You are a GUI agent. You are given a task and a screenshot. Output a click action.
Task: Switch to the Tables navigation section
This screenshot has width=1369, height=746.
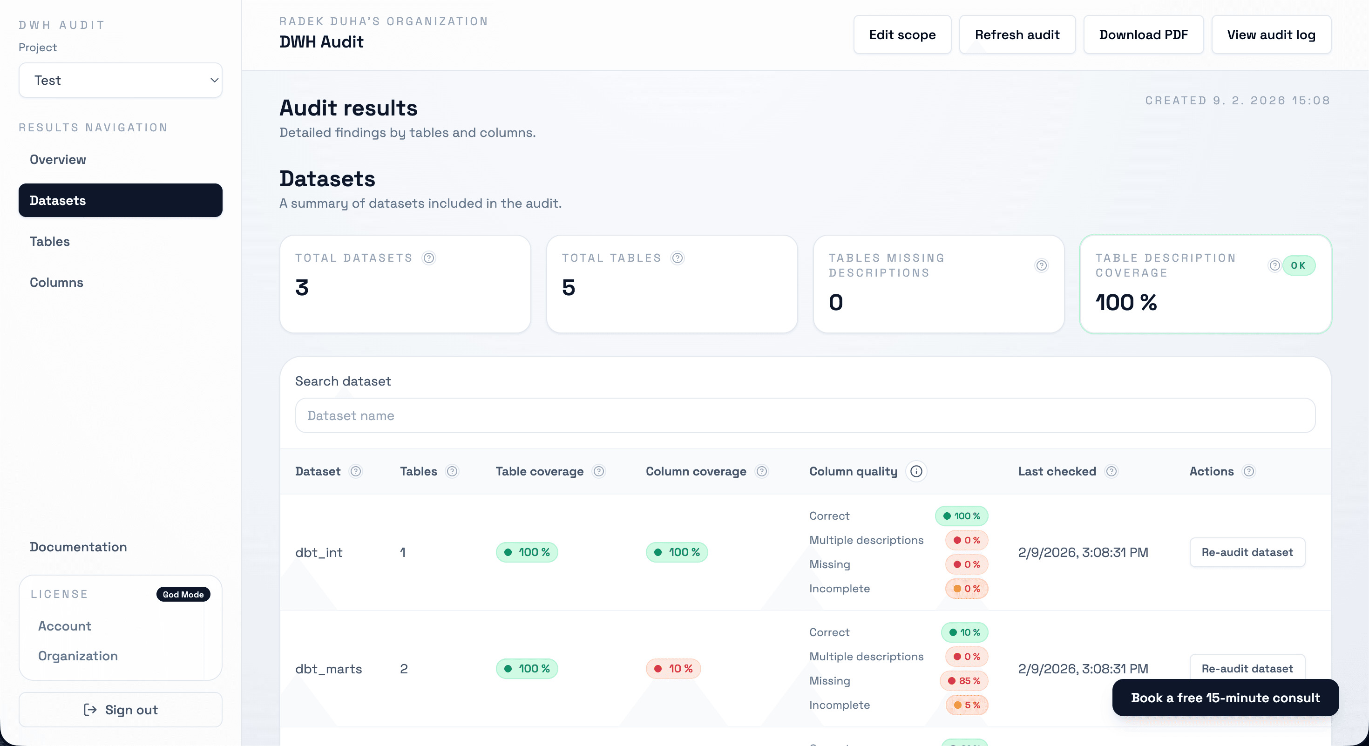coord(49,241)
